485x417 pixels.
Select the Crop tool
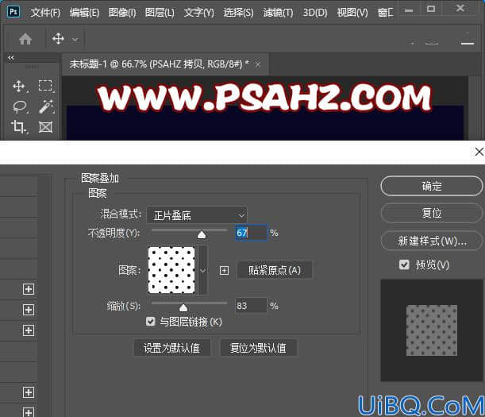coord(18,127)
